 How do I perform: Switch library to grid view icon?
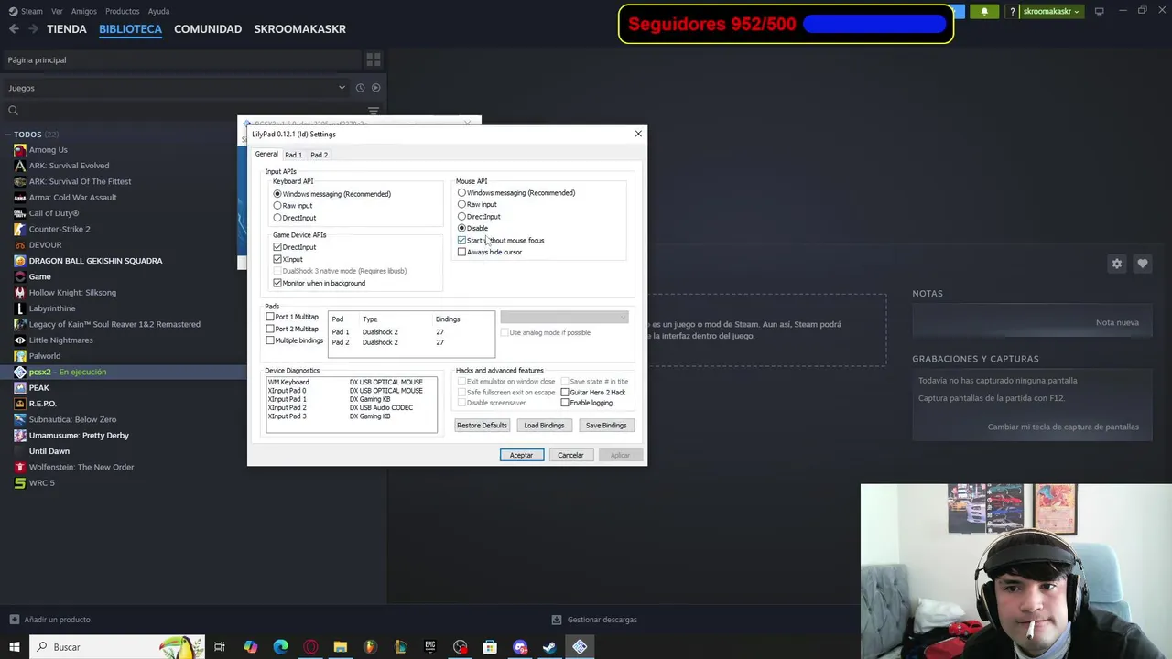pos(374,59)
